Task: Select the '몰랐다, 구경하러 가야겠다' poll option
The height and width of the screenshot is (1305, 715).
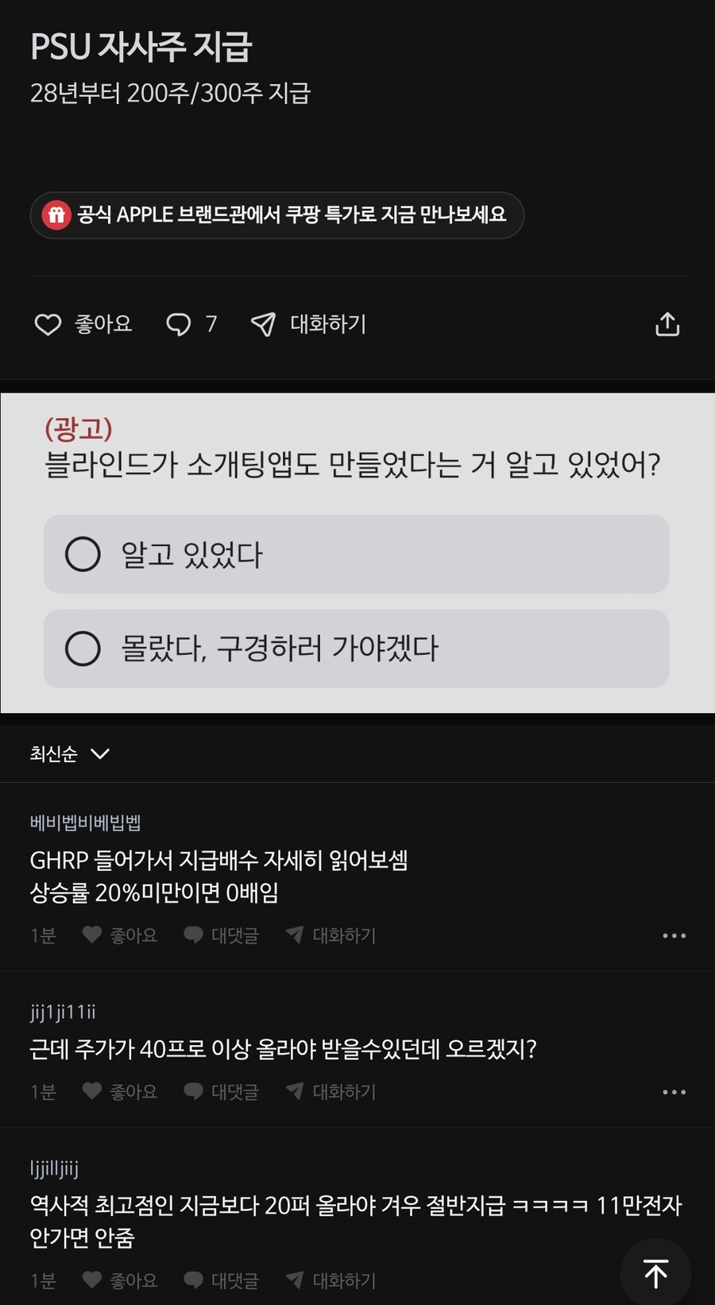Action: coord(356,649)
